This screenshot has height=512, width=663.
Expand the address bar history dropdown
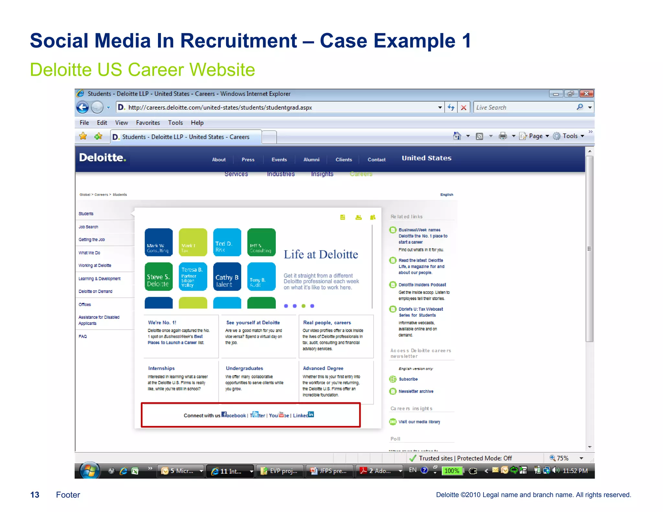pyautogui.click(x=440, y=107)
